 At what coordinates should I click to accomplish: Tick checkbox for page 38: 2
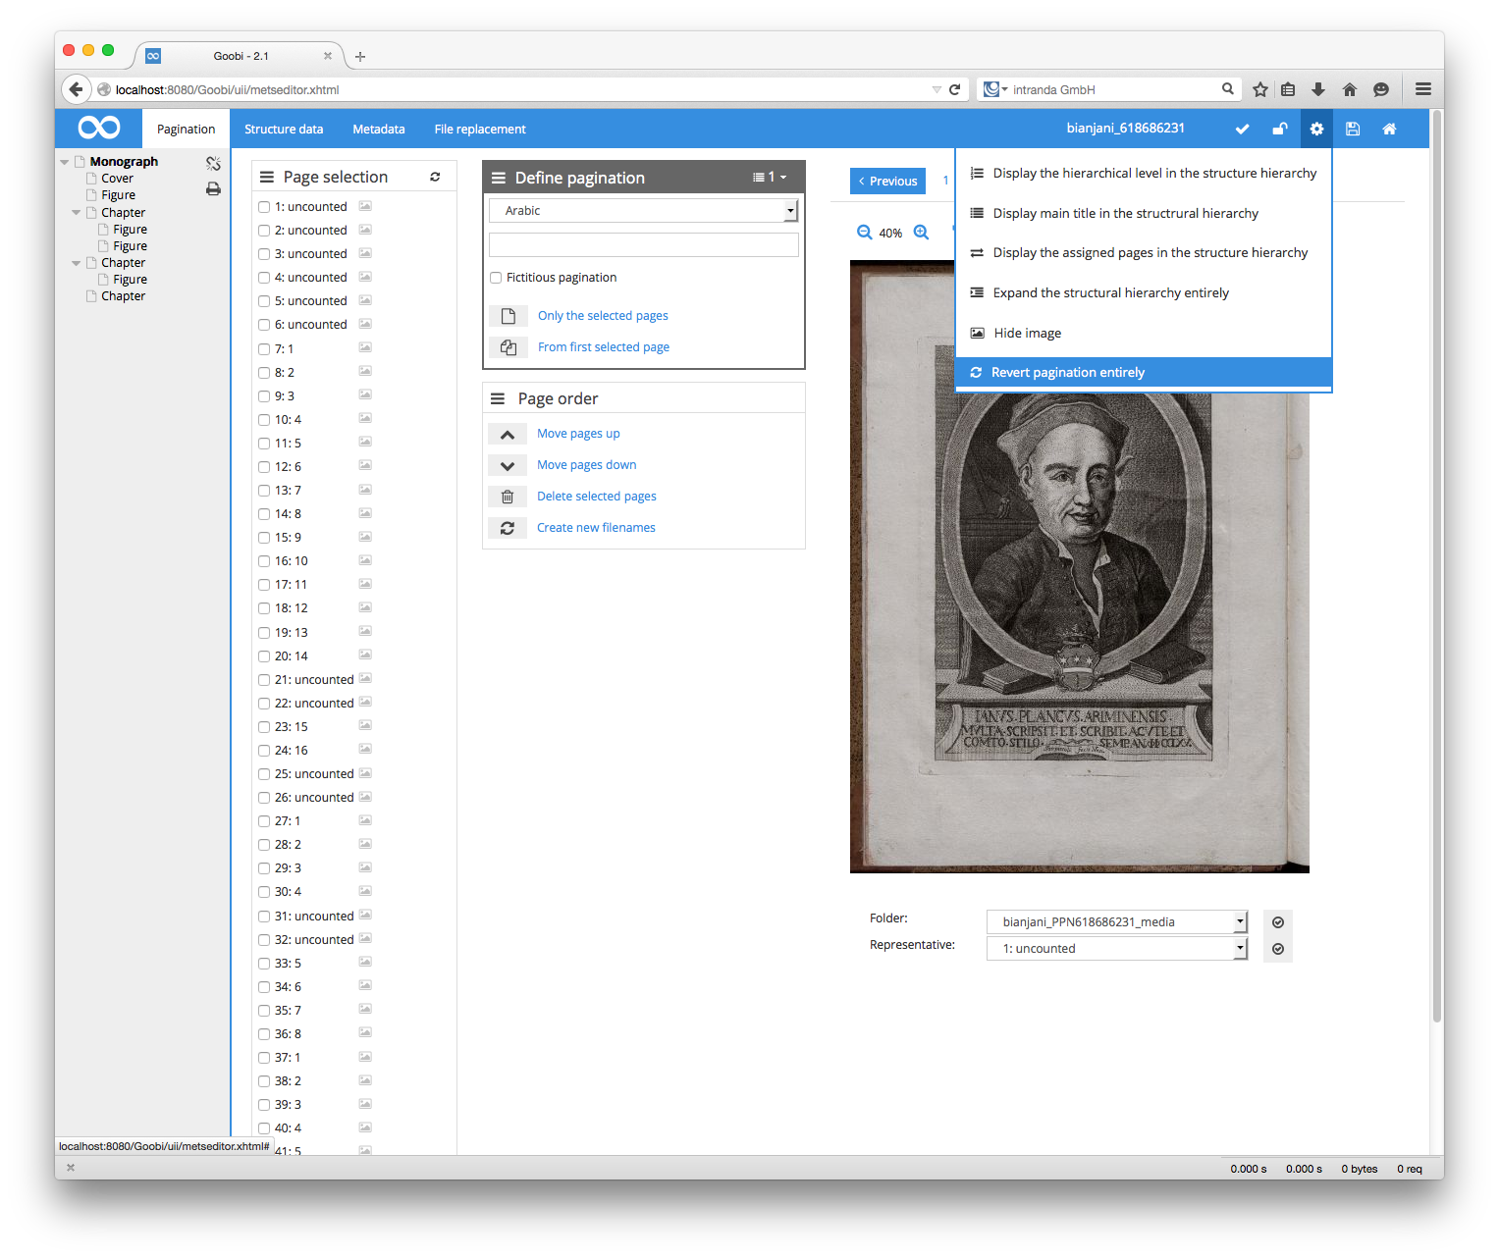[264, 1081]
